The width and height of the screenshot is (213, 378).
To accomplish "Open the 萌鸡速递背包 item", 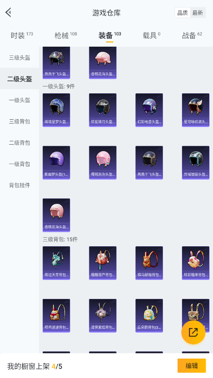I will tap(56, 315).
